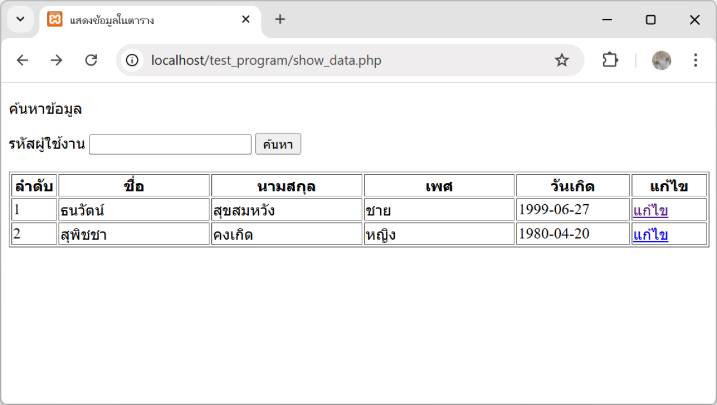
Task: Open the Chrome three-dot menu
Action: point(696,60)
